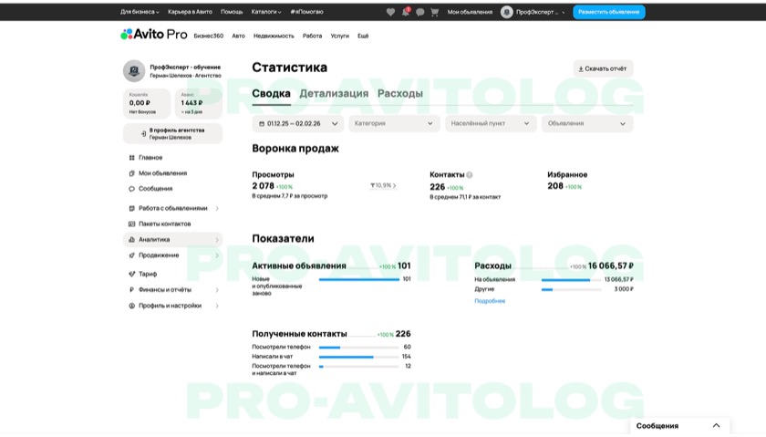This screenshot has width=766, height=437.
Task: Open the Каталоги dropdown menu
Action: click(x=266, y=12)
